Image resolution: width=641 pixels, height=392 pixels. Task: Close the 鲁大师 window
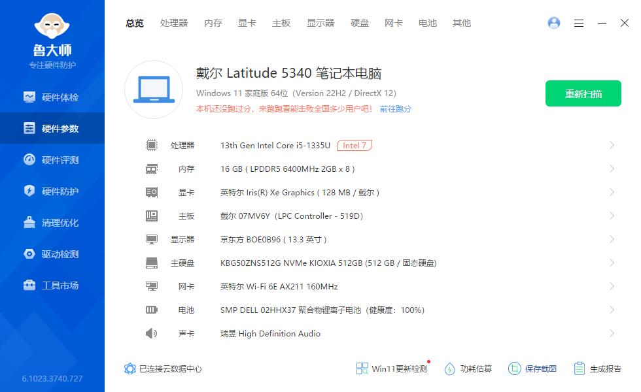(x=624, y=23)
